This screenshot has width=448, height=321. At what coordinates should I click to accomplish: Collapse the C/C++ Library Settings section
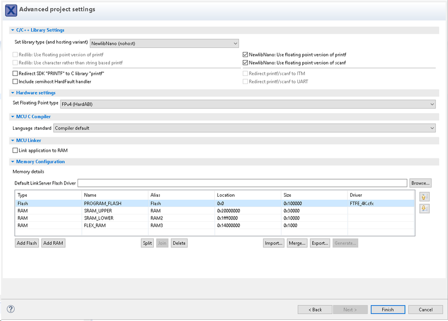point(12,30)
